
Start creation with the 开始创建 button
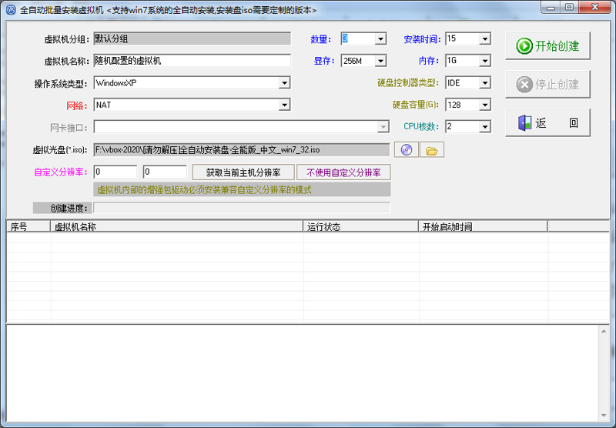(547, 46)
